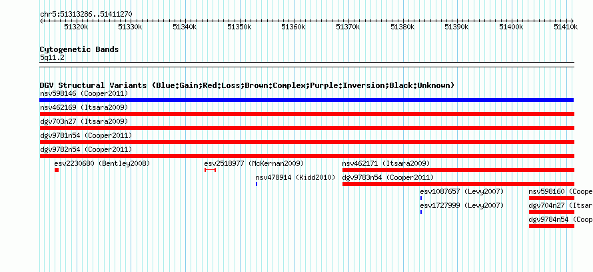Open the nsv462169 (Itsara2009) label
The width and height of the screenshot is (593, 272).
(84, 107)
